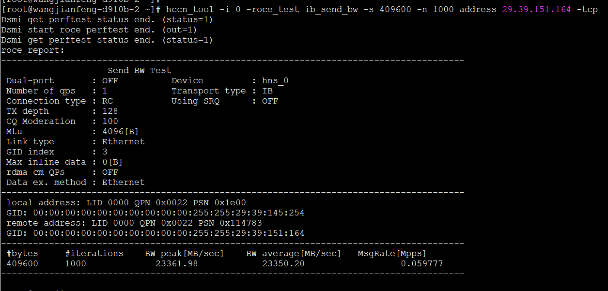608x291 pixels.
Task: Click the TX depth value 128
Action: pos(110,111)
